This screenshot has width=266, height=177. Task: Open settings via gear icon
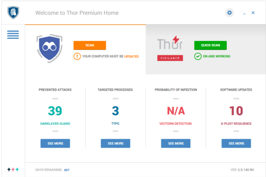(x=229, y=13)
